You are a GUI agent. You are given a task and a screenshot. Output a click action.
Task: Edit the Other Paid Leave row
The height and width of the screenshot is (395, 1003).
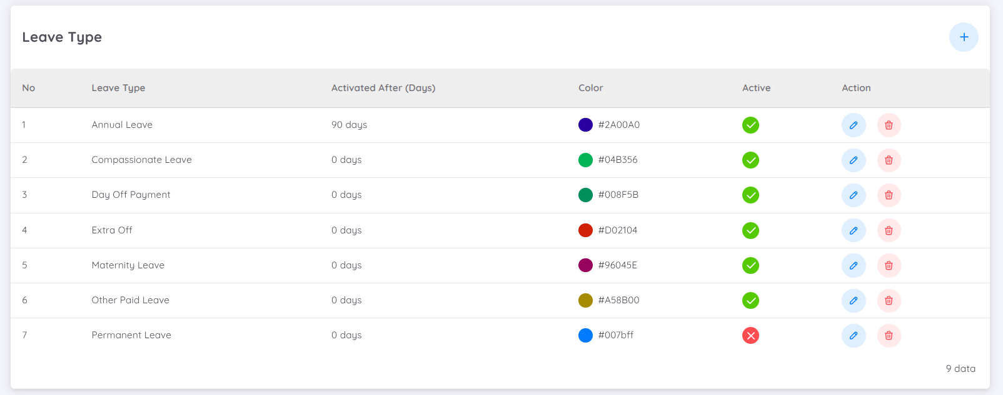pos(854,301)
